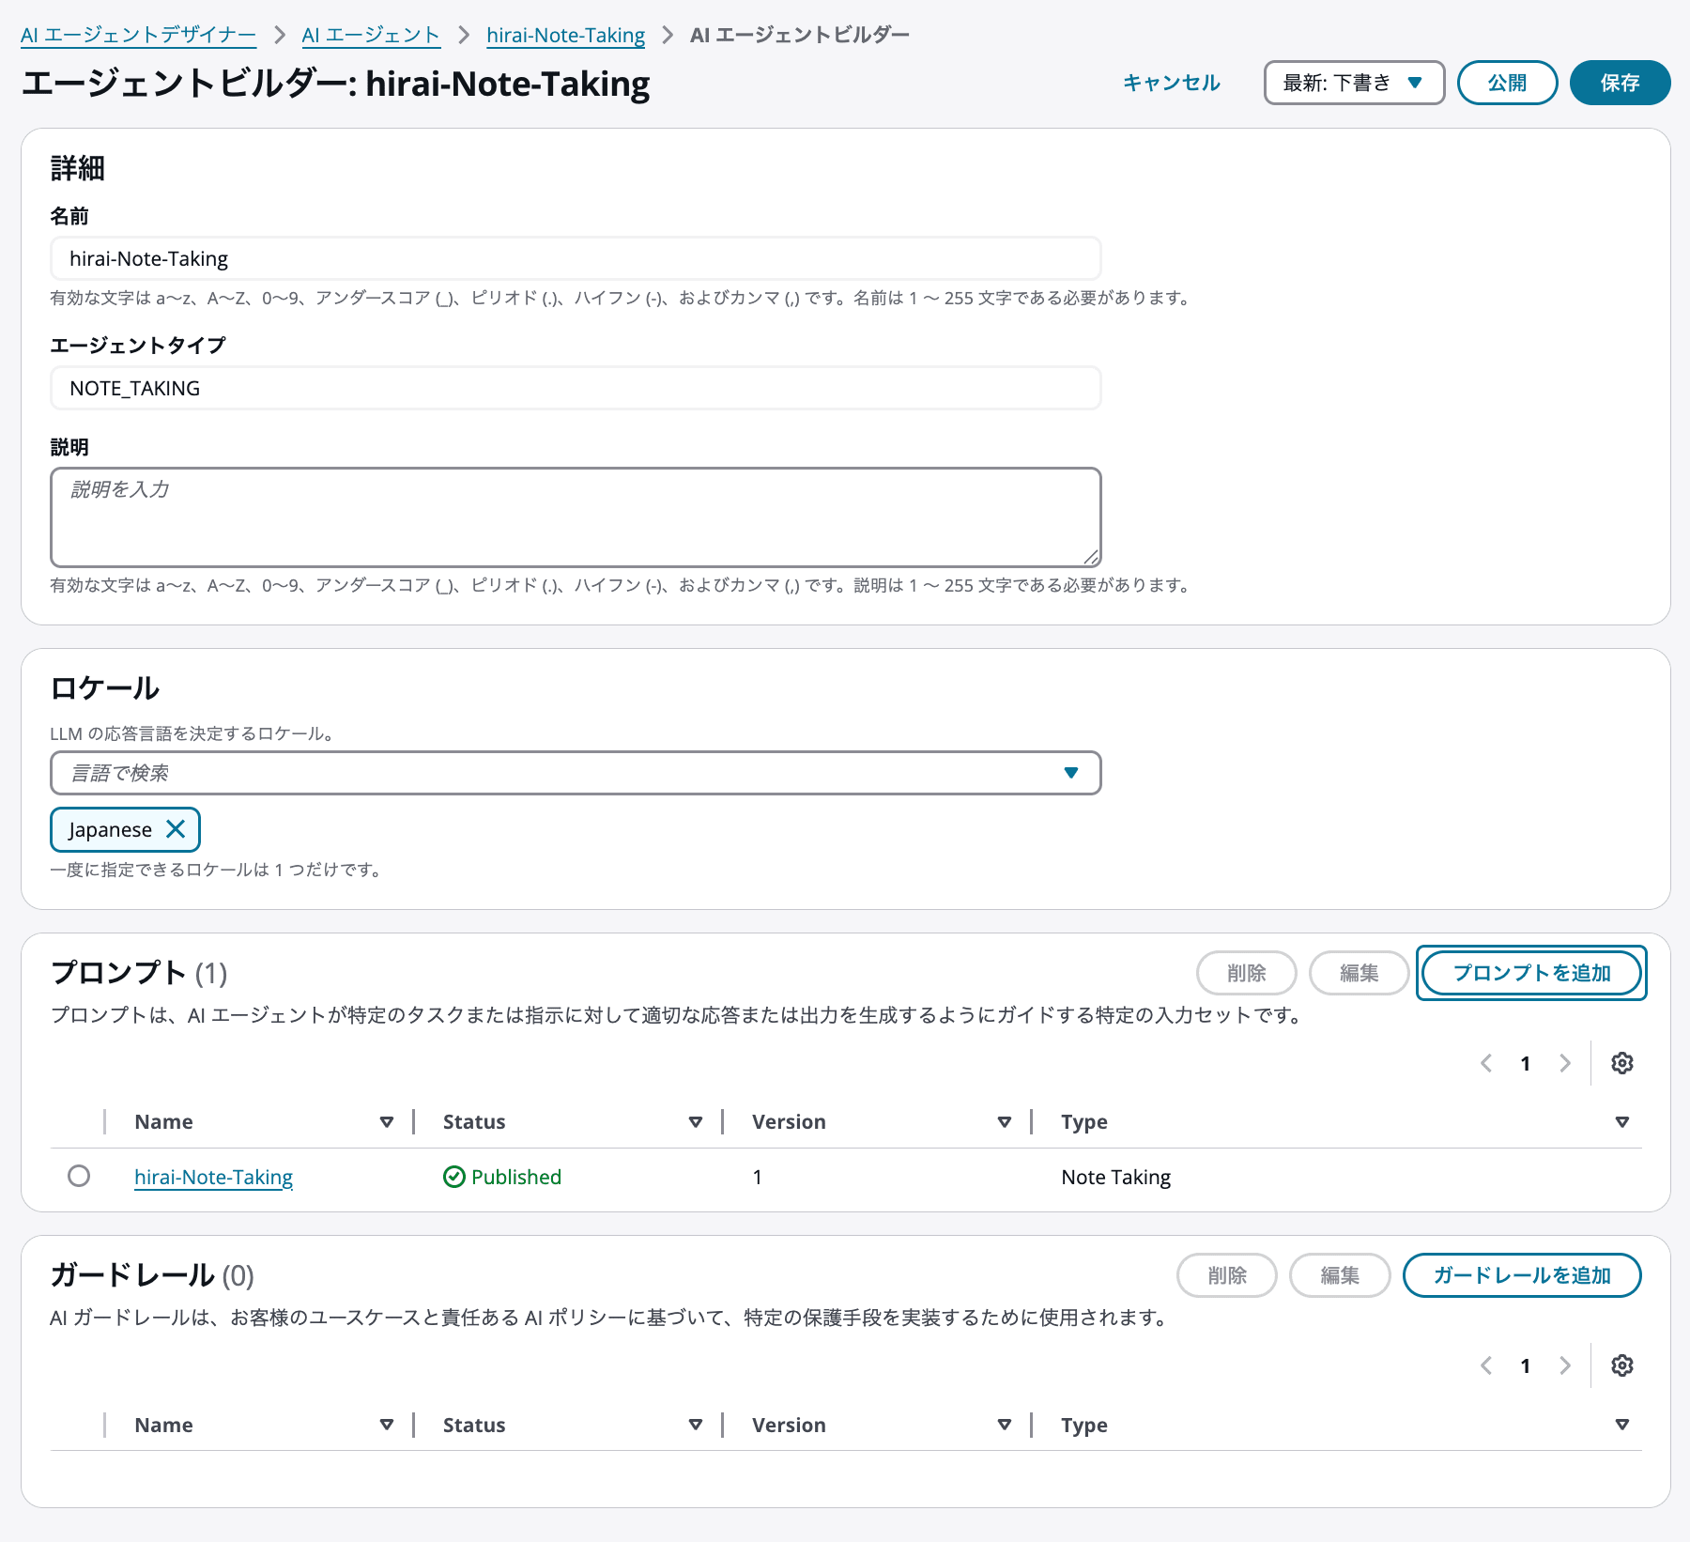Save the agent with 保存 button
This screenshot has height=1542, width=1690.
pyautogui.click(x=1620, y=83)
